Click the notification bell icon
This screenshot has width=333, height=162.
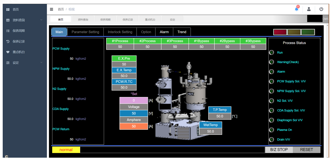296,9
